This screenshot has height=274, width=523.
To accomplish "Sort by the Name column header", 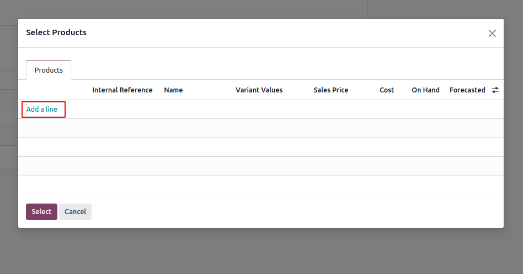I will 173,90.
